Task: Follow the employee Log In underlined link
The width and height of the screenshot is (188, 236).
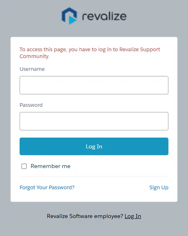Action: (133, 216)
